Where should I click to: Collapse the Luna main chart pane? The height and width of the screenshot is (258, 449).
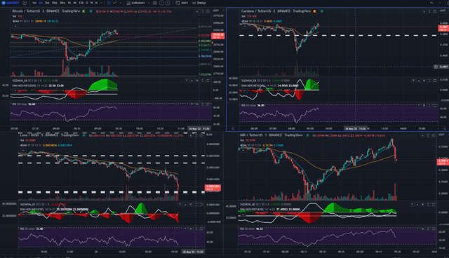[196, 135]
